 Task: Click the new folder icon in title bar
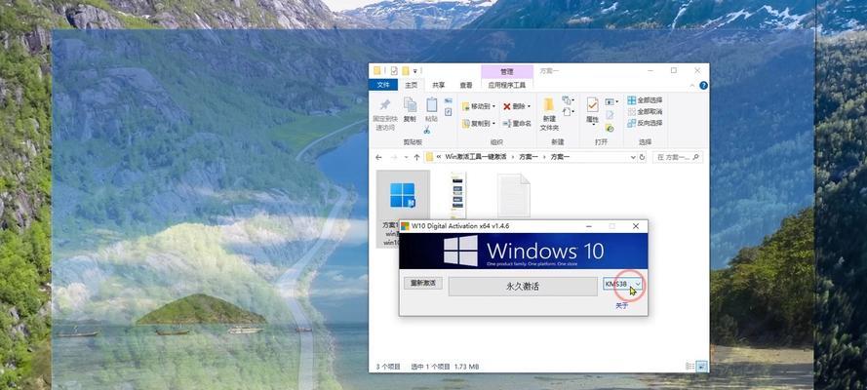(x=406, y=71)
